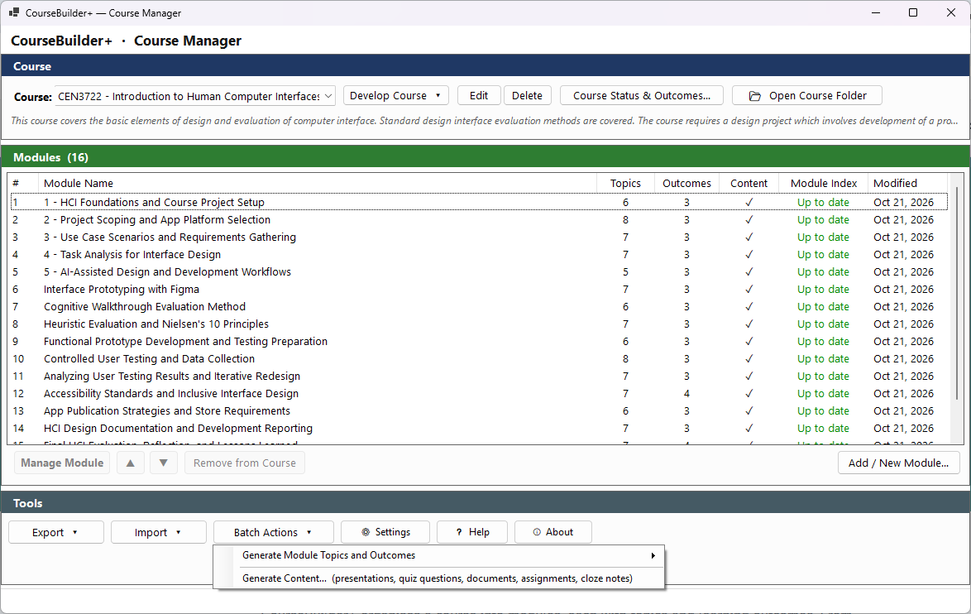Expand the Course selection combo box
971x614 pixels.
tap(196, 96)
